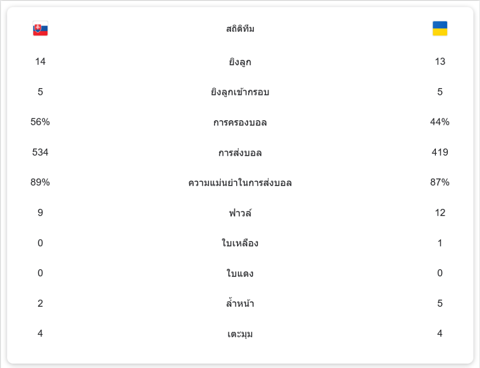480x368 pixels.
Task: Click the การส่งบอล row label
Action: point(240,153)
